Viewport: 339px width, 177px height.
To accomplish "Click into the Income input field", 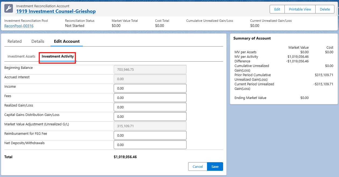I will click(x=150, y=88).
